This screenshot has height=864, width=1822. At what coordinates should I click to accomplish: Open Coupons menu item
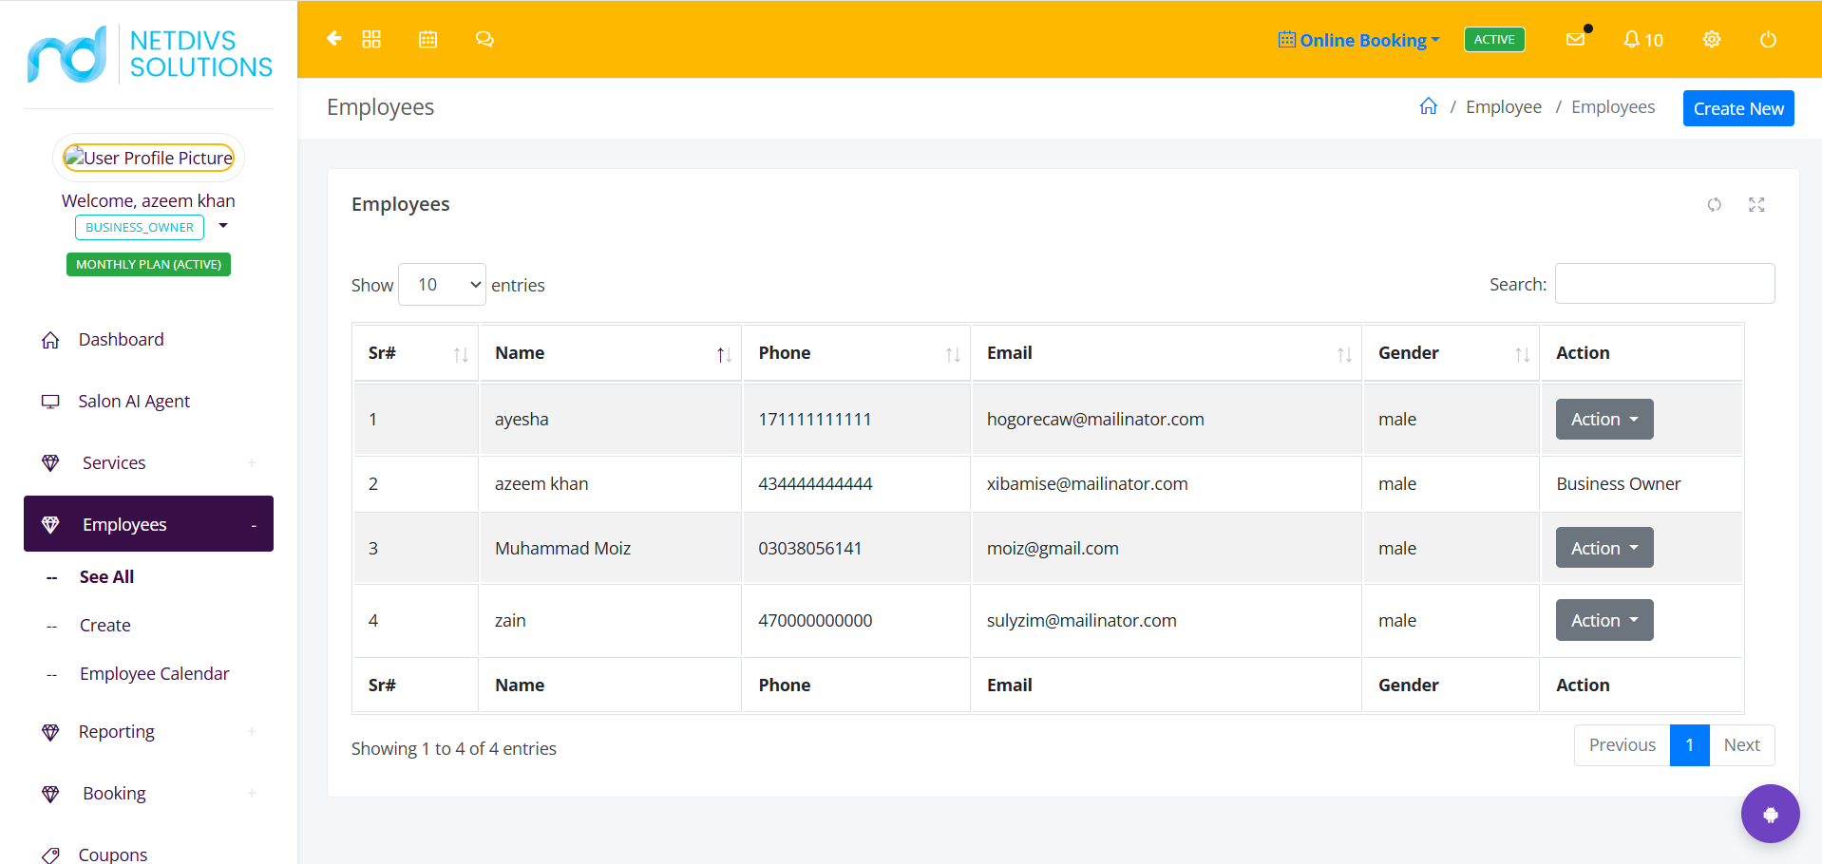113,855
